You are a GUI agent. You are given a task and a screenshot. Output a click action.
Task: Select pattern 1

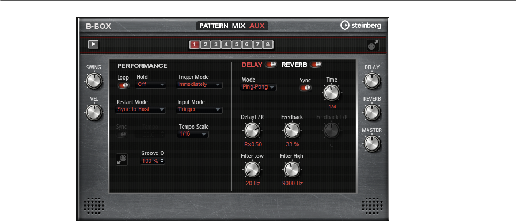point(195,45)
